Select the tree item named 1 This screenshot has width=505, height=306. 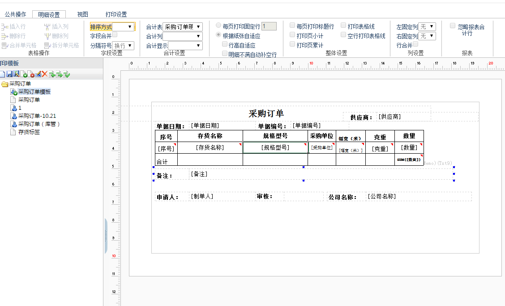tap(20, 108)
